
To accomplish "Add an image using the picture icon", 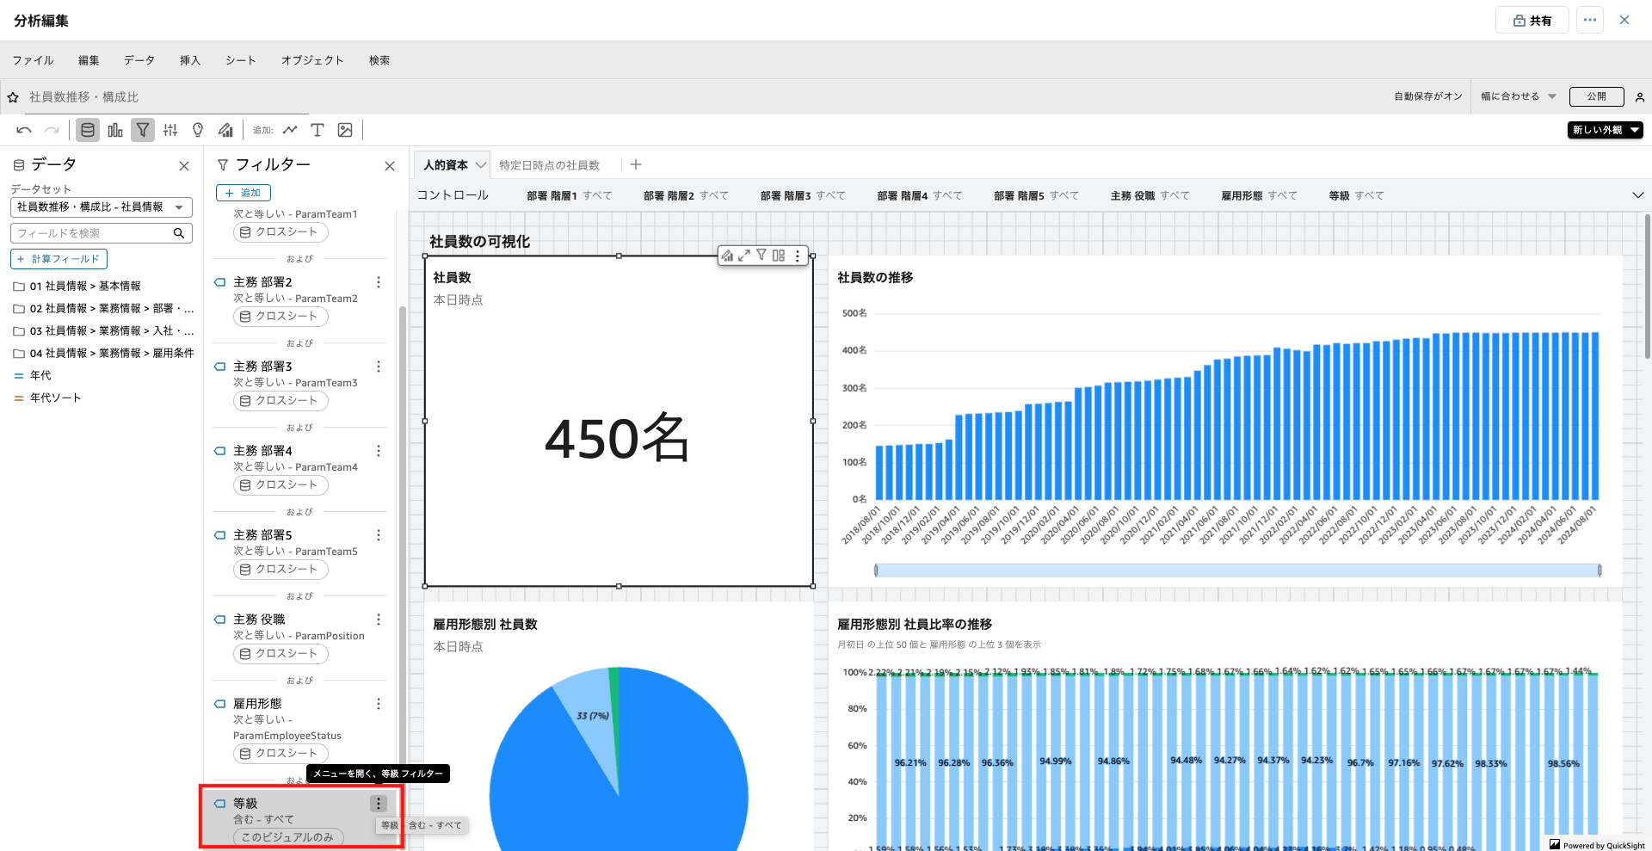I will [x=345, y=130].
